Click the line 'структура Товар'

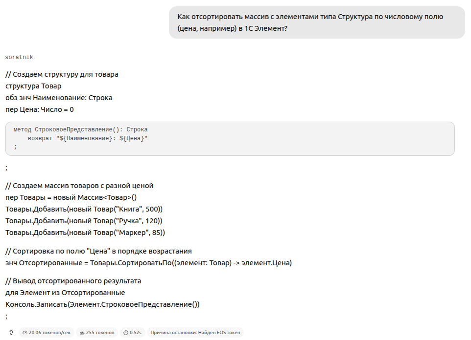(x=33, y=86)
